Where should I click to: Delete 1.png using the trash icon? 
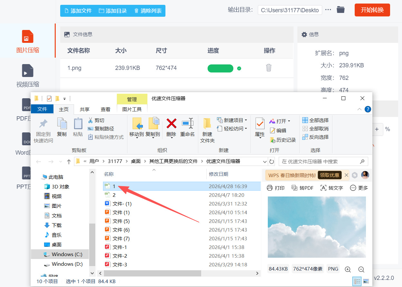[x=269, y=68]
